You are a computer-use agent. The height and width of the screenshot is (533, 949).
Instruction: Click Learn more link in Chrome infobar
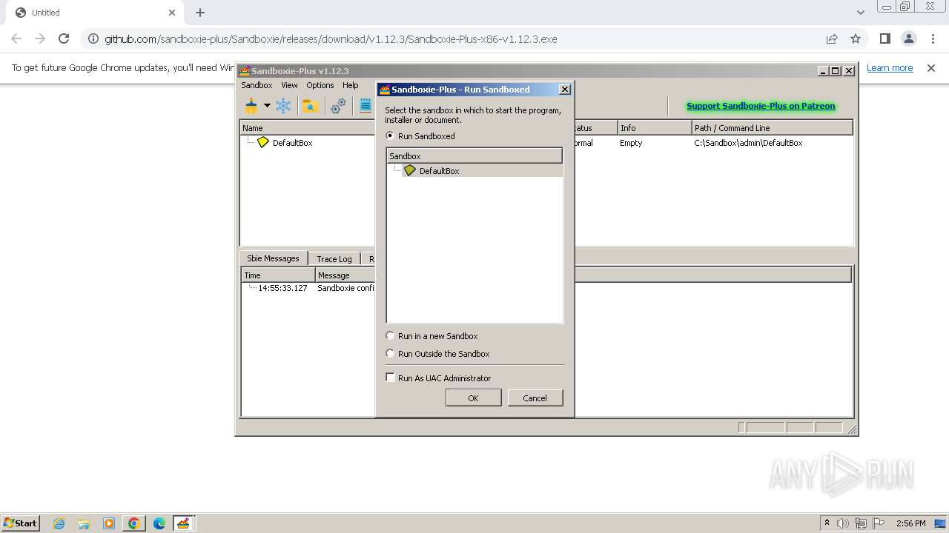(x=890, y=68)
